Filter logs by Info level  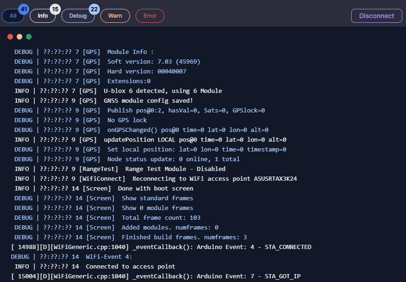[43, 16]
